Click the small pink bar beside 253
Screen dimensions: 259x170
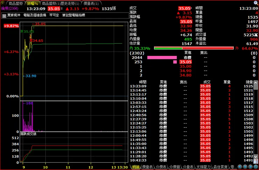pyautogui.click(x=175, y=62)
